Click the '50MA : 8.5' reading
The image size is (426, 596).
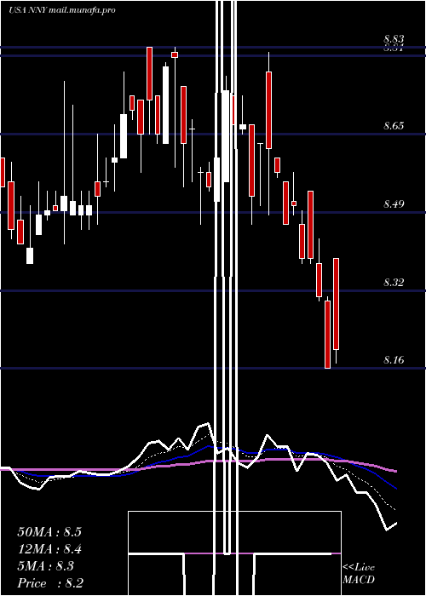coord(49,532)
